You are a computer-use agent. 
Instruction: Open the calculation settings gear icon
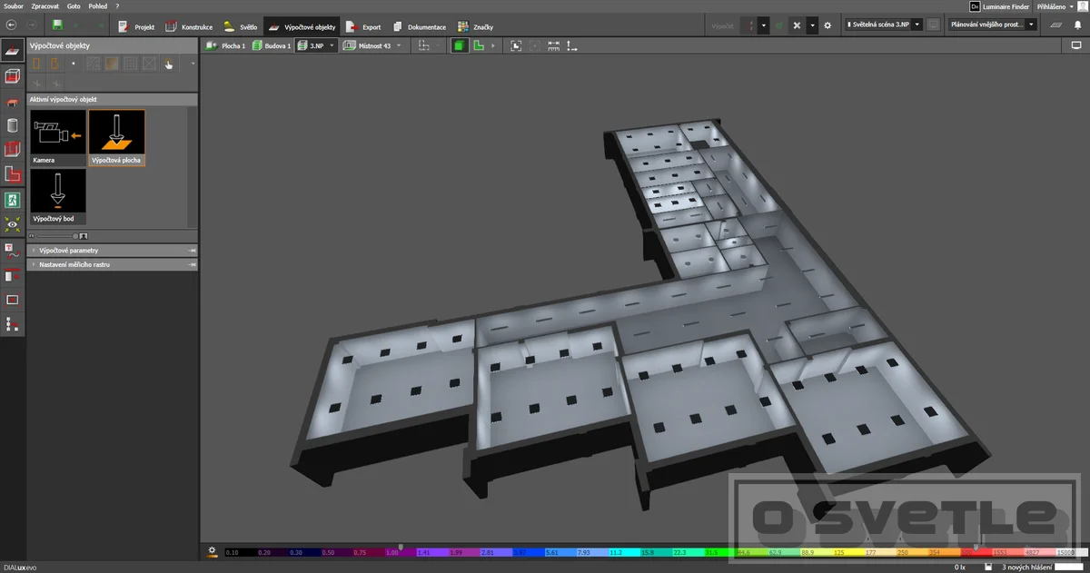(827, 25)
